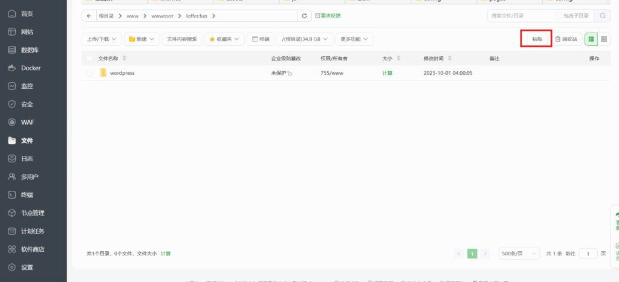Click the 日志 log icon in sidebar
Image resolution: width=619 pixels, height=282 pixels.
(12, 159)
